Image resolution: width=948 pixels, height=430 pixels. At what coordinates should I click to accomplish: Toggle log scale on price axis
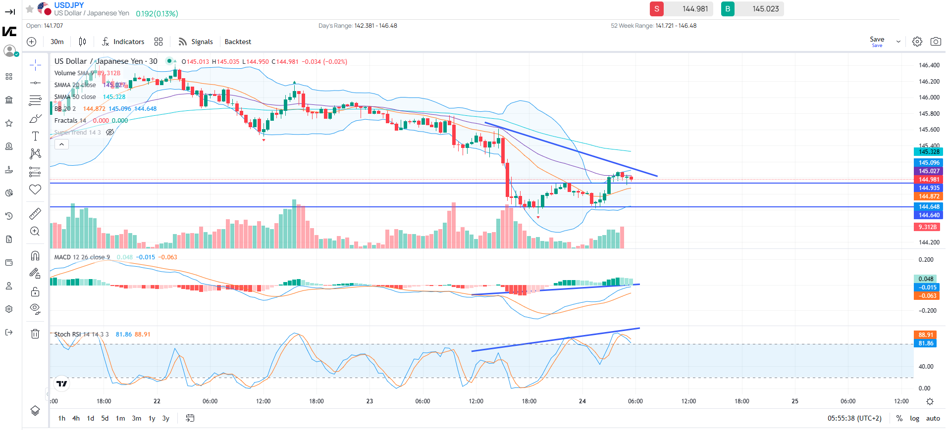pos(914,418)
